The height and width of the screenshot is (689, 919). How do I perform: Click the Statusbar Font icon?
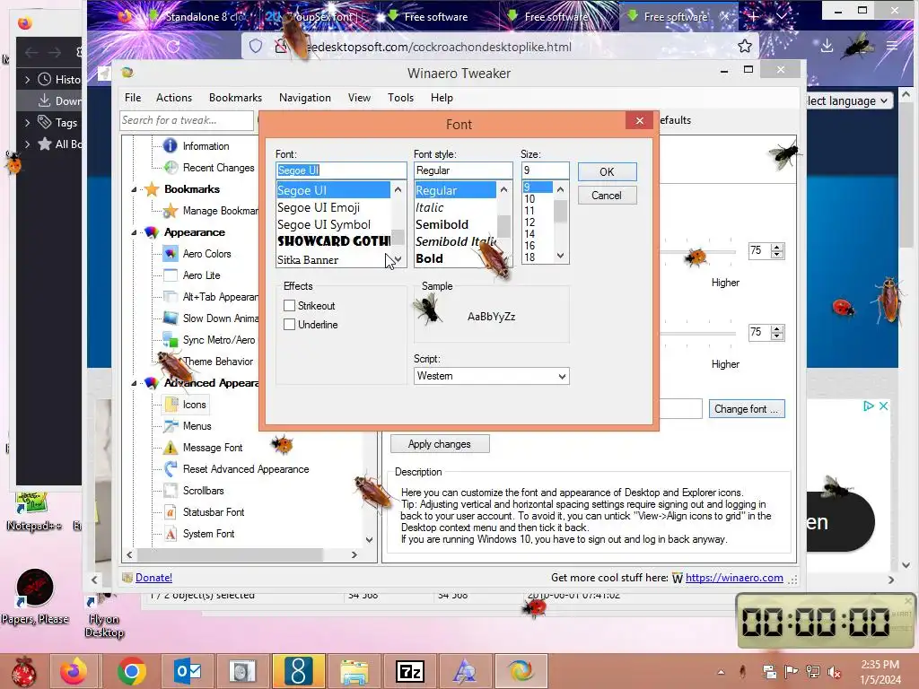(170, 512)
